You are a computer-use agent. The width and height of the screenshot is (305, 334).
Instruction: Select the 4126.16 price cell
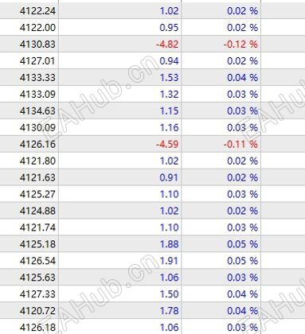click(37, 144)
